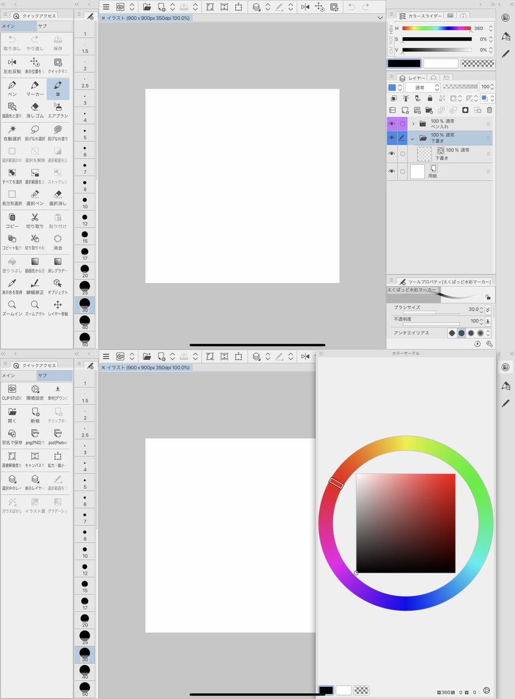Toggle visibility of the selected 下書き folder
The width and height of the screenshot is (515, 699).
391,138
